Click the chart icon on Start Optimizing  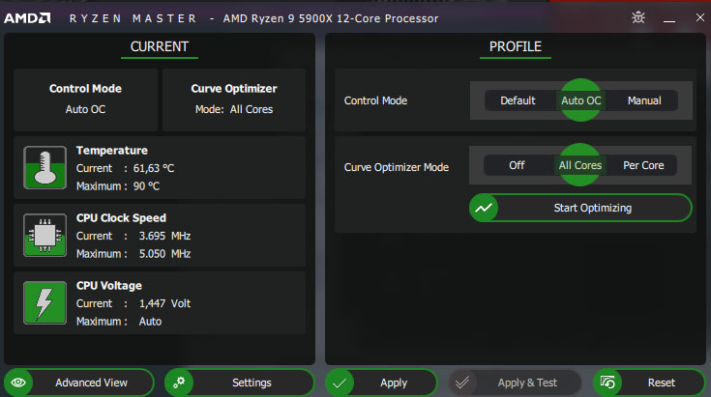(484, 208)
